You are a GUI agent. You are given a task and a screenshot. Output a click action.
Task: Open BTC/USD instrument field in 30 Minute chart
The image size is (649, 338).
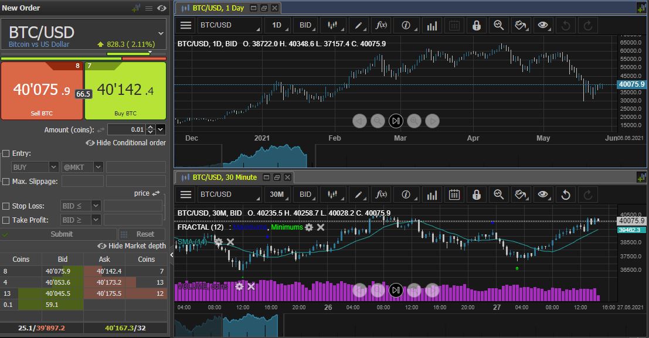pos(230,194)
